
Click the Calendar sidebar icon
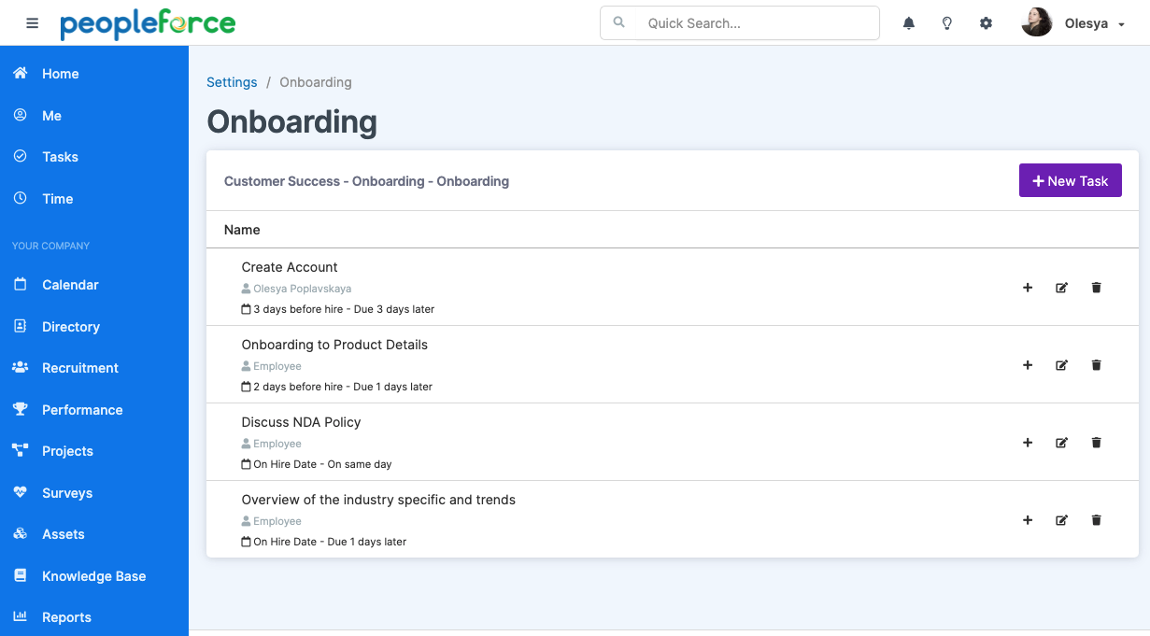[21, 284]
